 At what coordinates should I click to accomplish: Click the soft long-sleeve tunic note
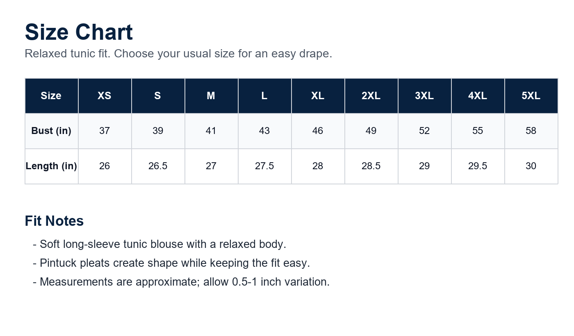click(159, 244)
